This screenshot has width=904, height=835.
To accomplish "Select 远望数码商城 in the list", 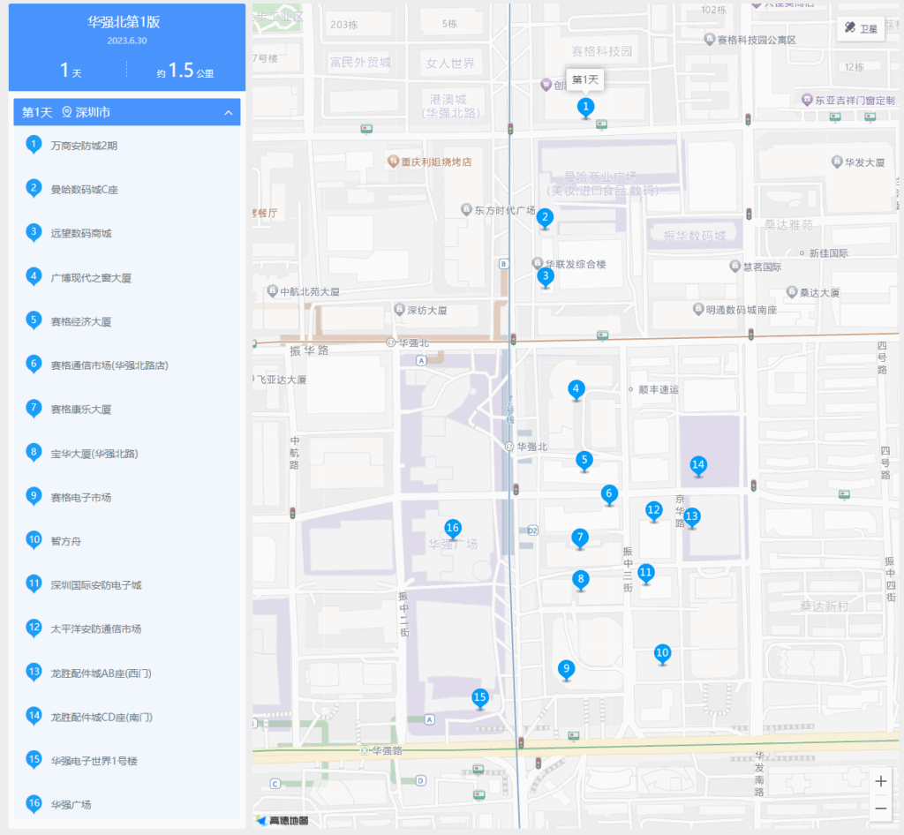I will pos(127,233).
